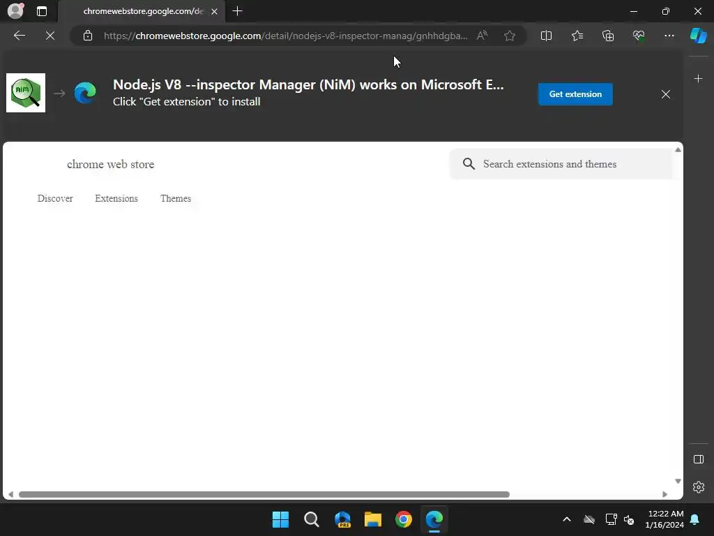The height and width of the screenshot is (536, 714).
Task: Click scroll left arrow
Action: (x=10, y=495)
